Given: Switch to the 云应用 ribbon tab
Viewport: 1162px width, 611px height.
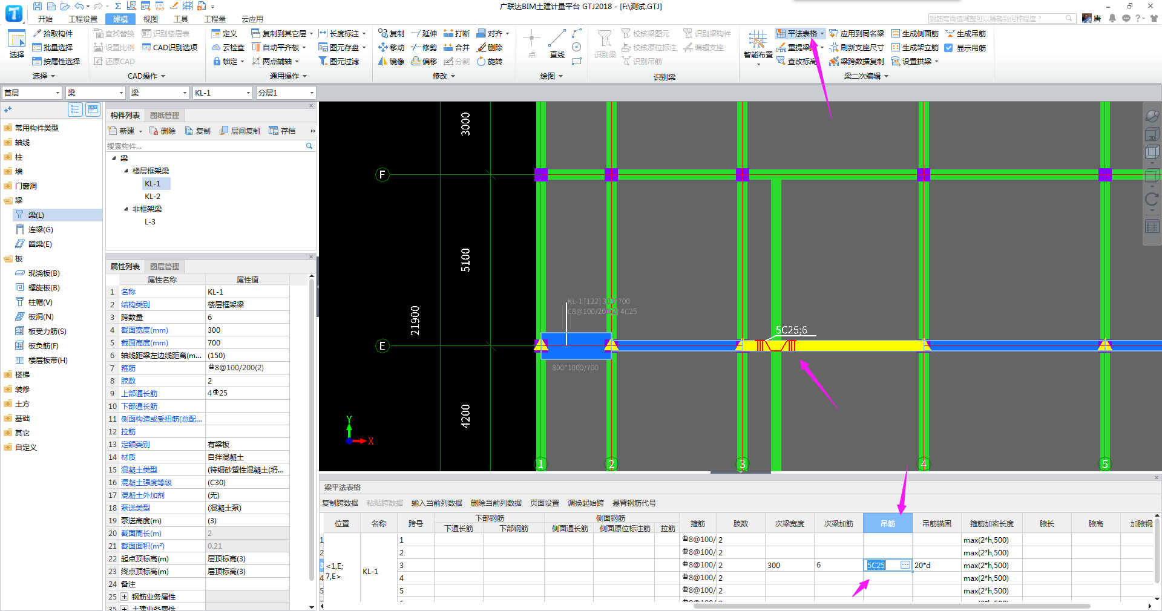Looking at the screenshot, I should pyautogui.click(x=252, y=19).
